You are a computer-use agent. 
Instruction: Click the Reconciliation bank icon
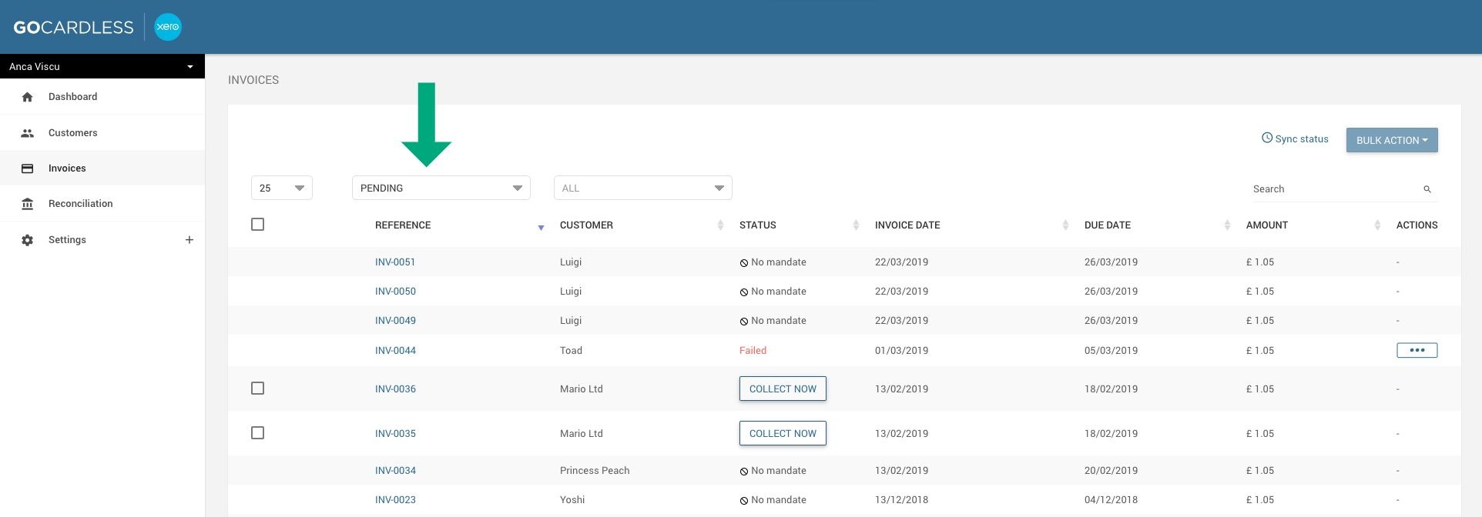(28, 204)
